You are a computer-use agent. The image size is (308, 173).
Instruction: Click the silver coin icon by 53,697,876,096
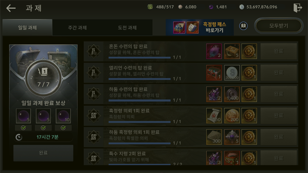click(x=242, y=7)
